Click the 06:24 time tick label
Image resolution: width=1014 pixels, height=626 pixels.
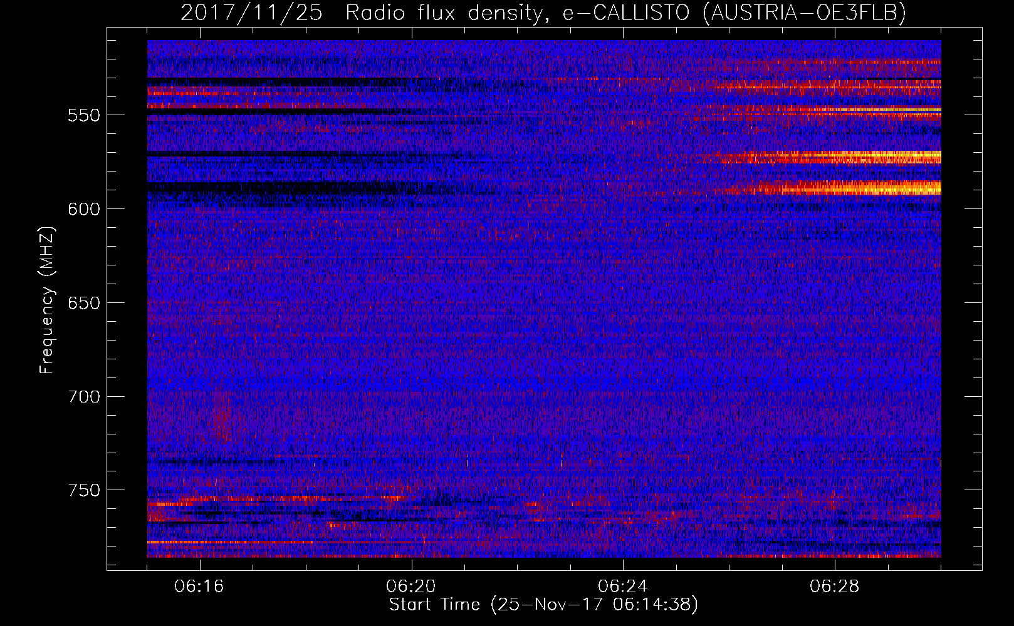pyautogui.click(x=623, y=587)
